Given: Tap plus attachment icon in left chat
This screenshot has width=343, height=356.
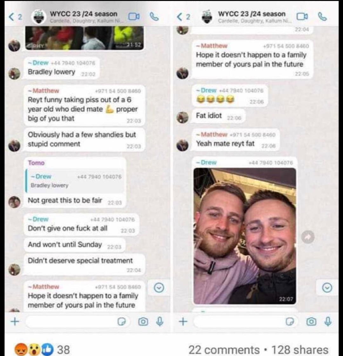Looking at the screenshot, I should (x=15, y=321).
